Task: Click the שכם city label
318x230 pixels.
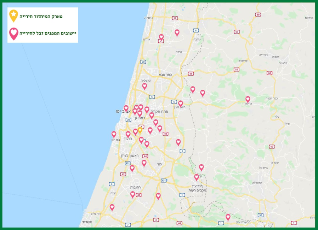Action: tap(276, 57)
